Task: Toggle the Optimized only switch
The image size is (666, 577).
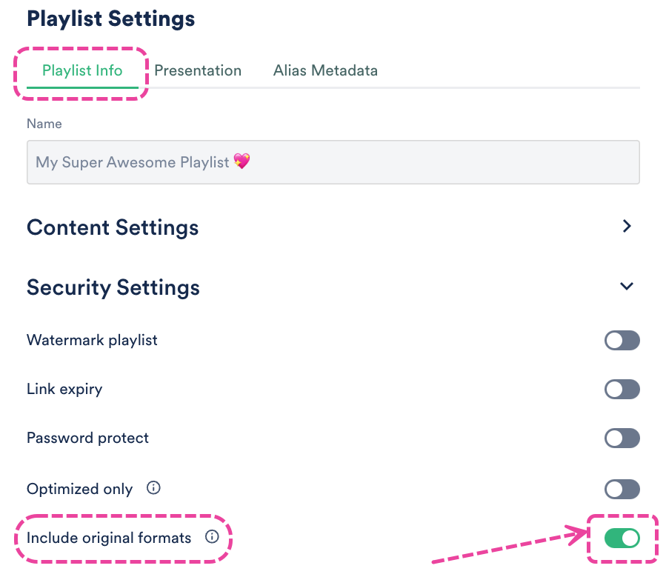Action: pyautogui.click(x=622, y=489)
